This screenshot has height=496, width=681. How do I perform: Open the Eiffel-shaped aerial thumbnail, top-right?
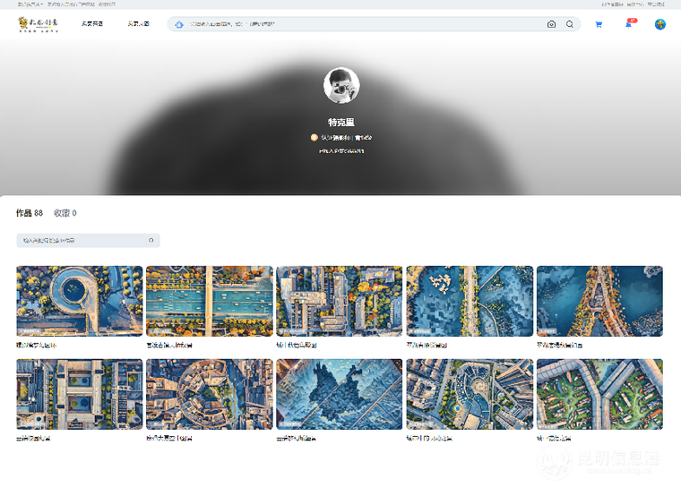(599, 301)
